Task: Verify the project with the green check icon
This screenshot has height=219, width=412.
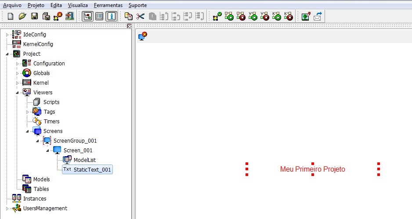Action: 217,16
